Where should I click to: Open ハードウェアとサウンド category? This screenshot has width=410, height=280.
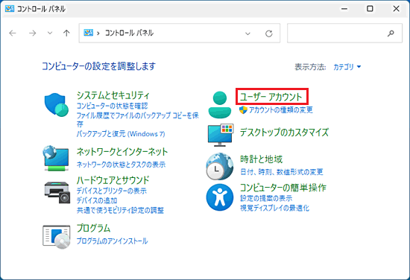pyautogui.click(x=113, y=180)
